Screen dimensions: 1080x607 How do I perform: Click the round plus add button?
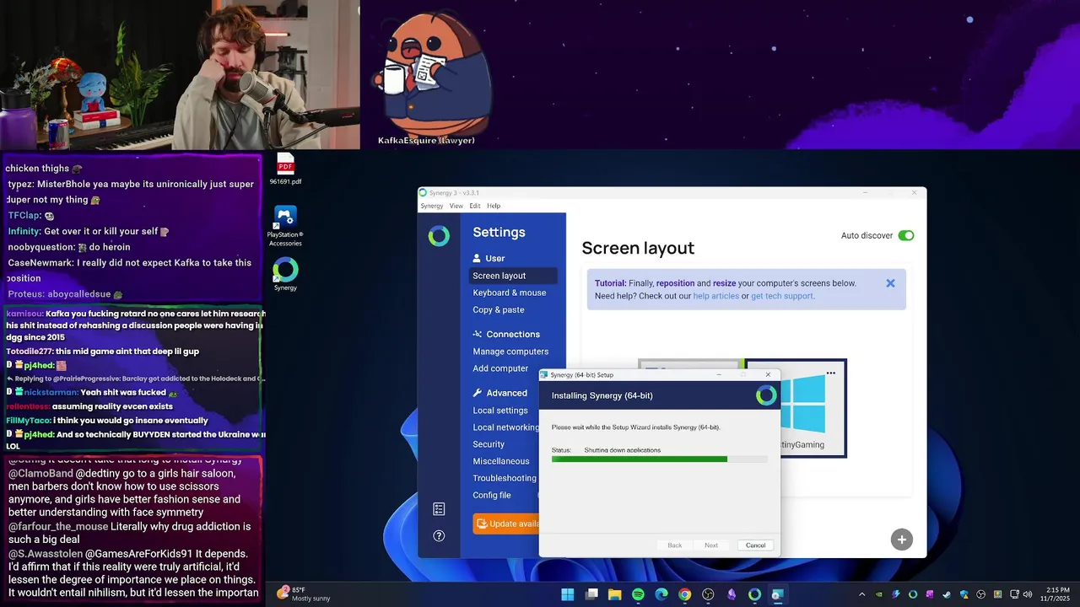pyautogui.click(x=901, y=540)
